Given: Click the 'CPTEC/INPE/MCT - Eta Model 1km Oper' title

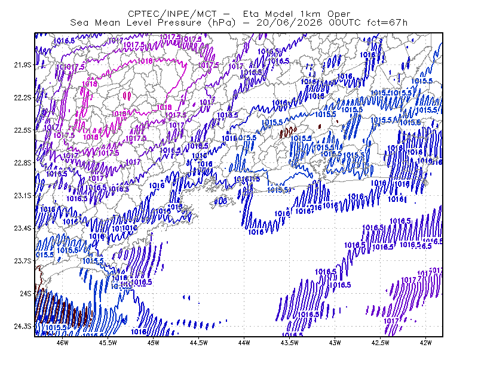Looking at the screenshot, I should tap(239, 14).
